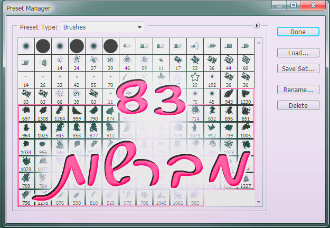330x228 pixels.
Task: Click the Delete button
Action: pos(298,105)
